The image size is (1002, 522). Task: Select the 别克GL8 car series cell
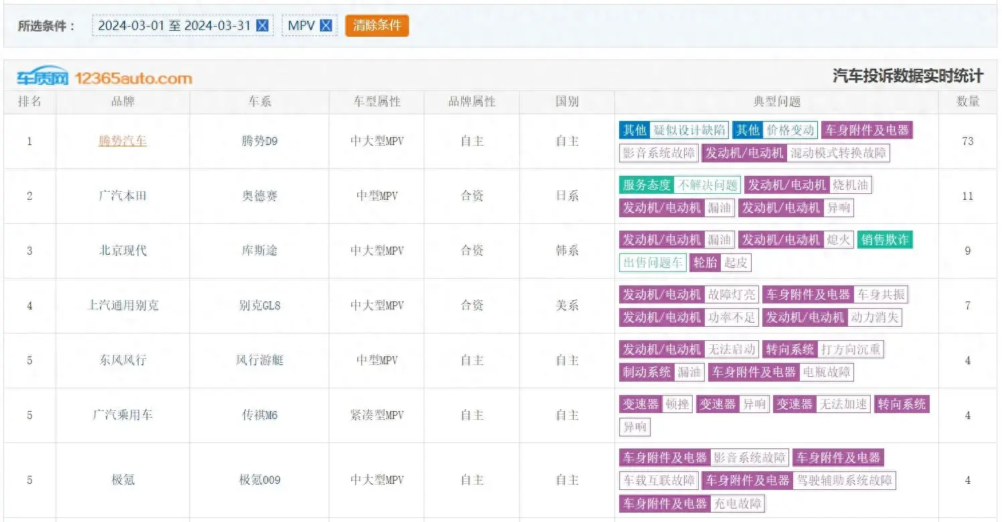coord(259,305)
